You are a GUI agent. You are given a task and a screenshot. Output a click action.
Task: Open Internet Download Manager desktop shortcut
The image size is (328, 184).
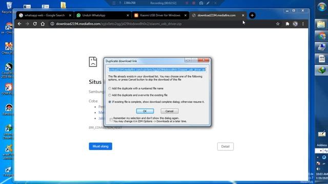pyautogui.click(x=7, y=132)
